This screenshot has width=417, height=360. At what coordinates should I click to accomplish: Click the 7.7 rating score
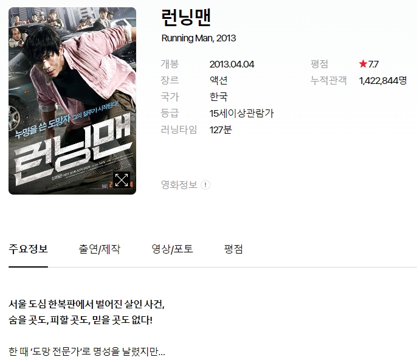[373, 64]
